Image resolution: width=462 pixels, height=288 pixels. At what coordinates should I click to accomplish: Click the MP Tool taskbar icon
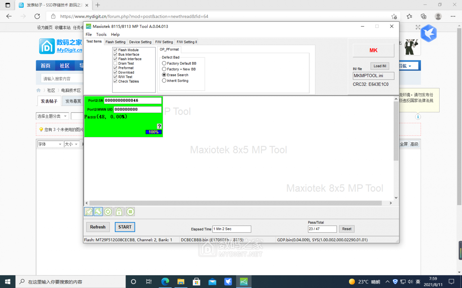pyautogui.click(x=244, y=282)
